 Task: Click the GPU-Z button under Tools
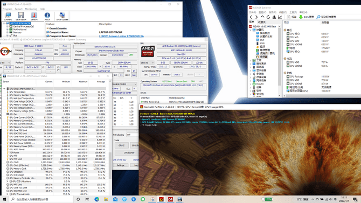point(121,145)
